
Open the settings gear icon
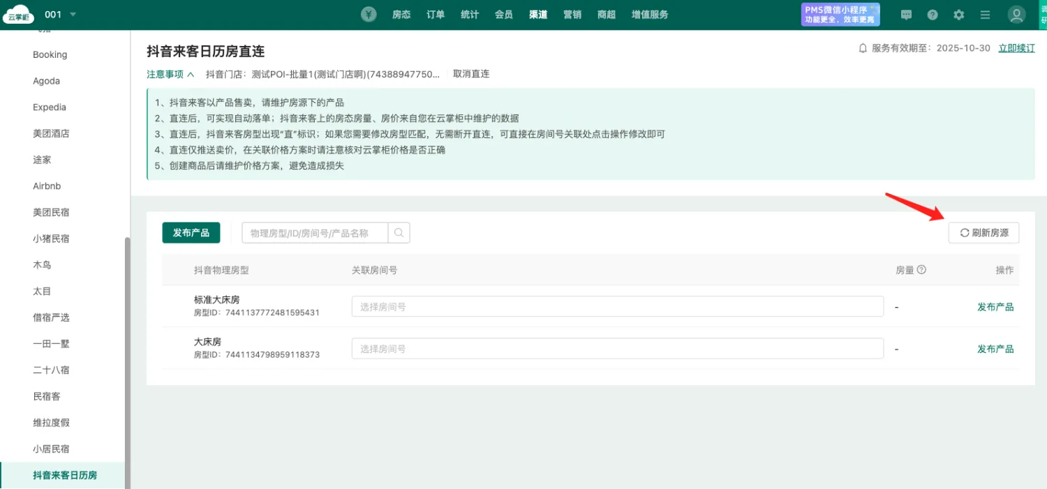tap(959, 15)
